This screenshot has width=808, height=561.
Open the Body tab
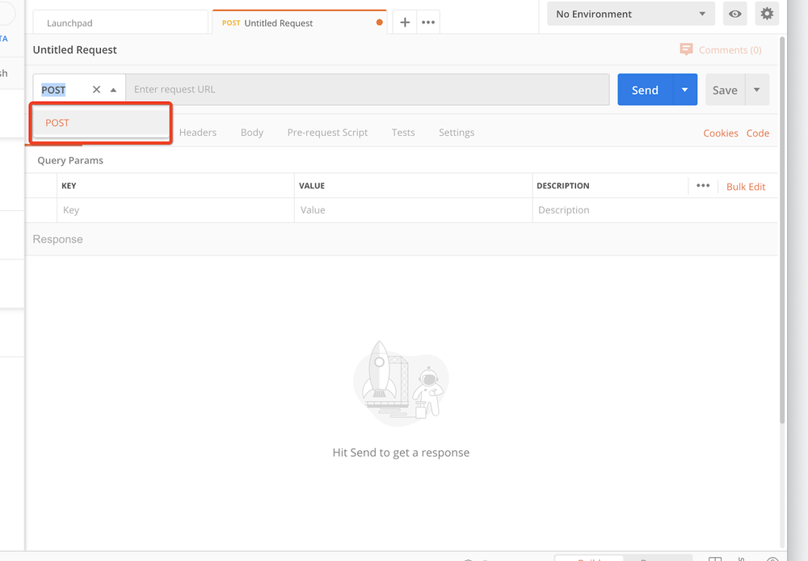251,132
